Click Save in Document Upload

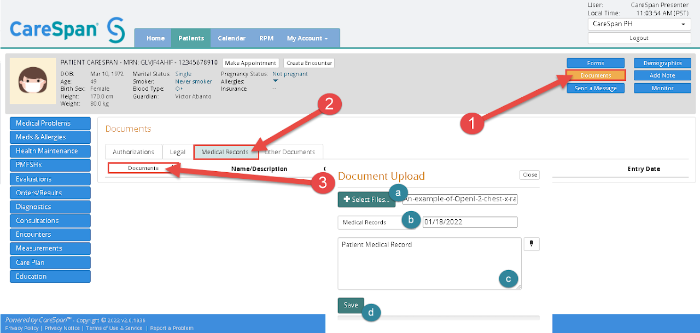(x=351, y=305)
